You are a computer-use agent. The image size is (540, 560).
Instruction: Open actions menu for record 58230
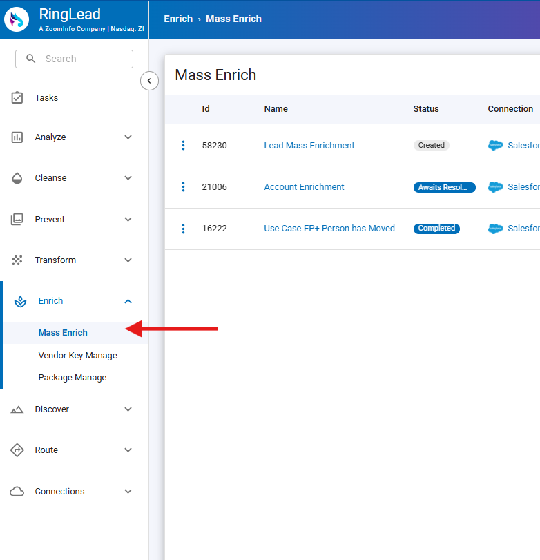[183, 145]
